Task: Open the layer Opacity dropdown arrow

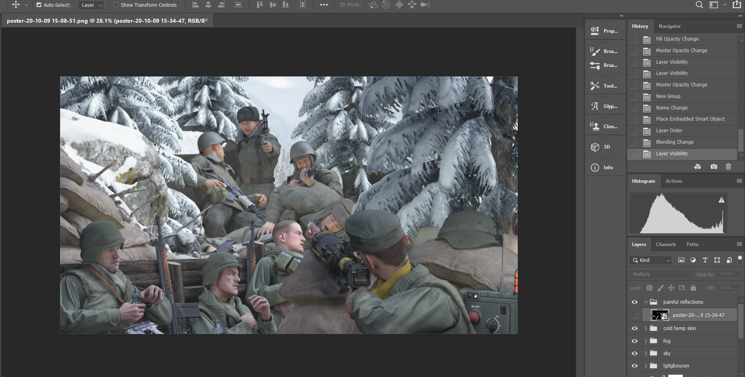Action: click(739, 274)
